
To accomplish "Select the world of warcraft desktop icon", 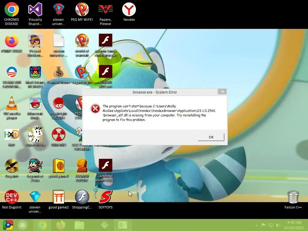I will pos(82,45).
